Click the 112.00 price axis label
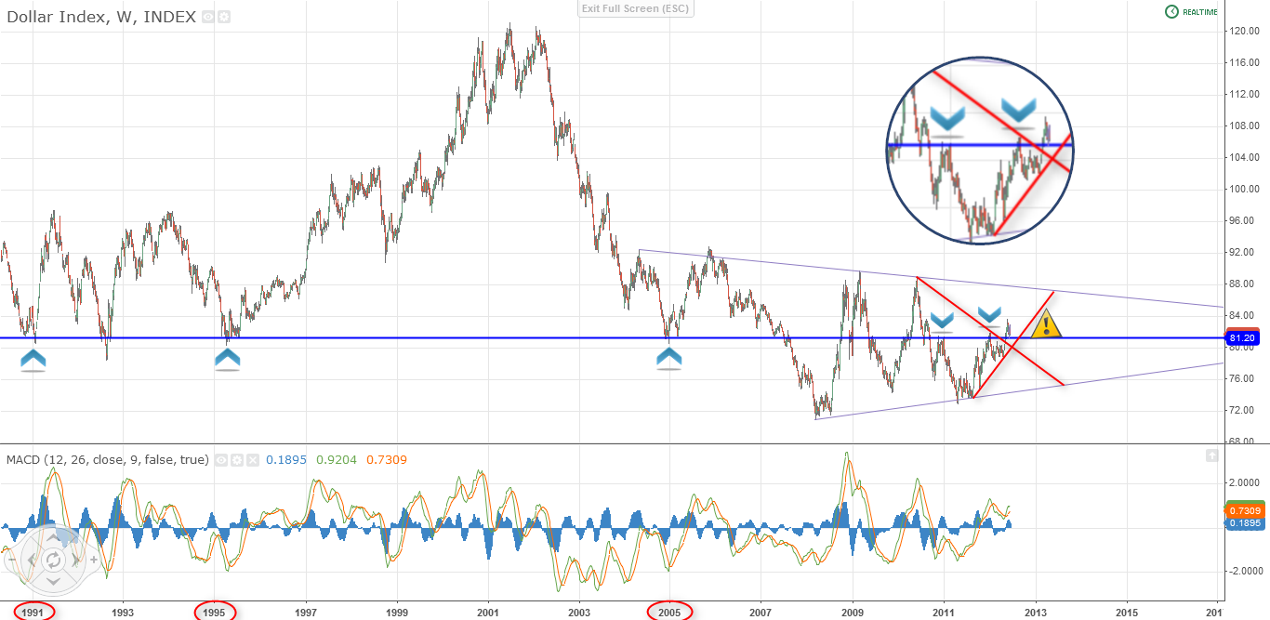The image size is (1270, 620). click(1245, 94)
